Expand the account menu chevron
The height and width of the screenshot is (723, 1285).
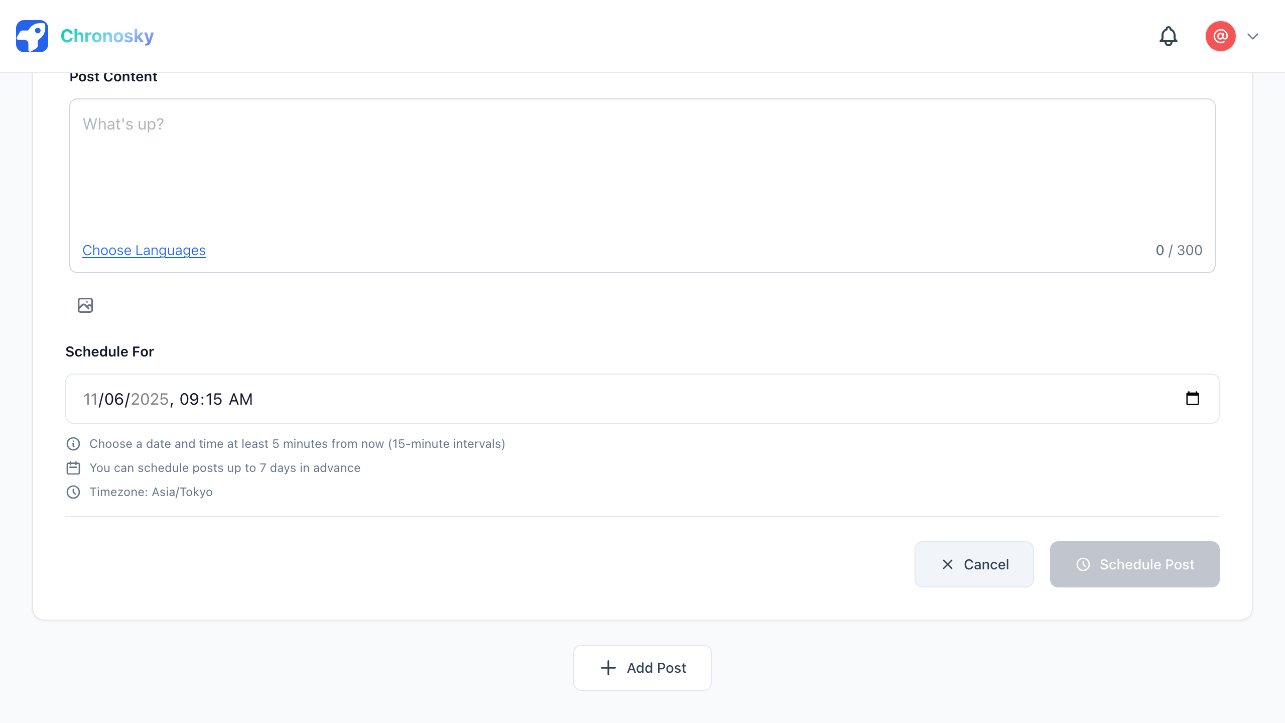(1253, 36)
